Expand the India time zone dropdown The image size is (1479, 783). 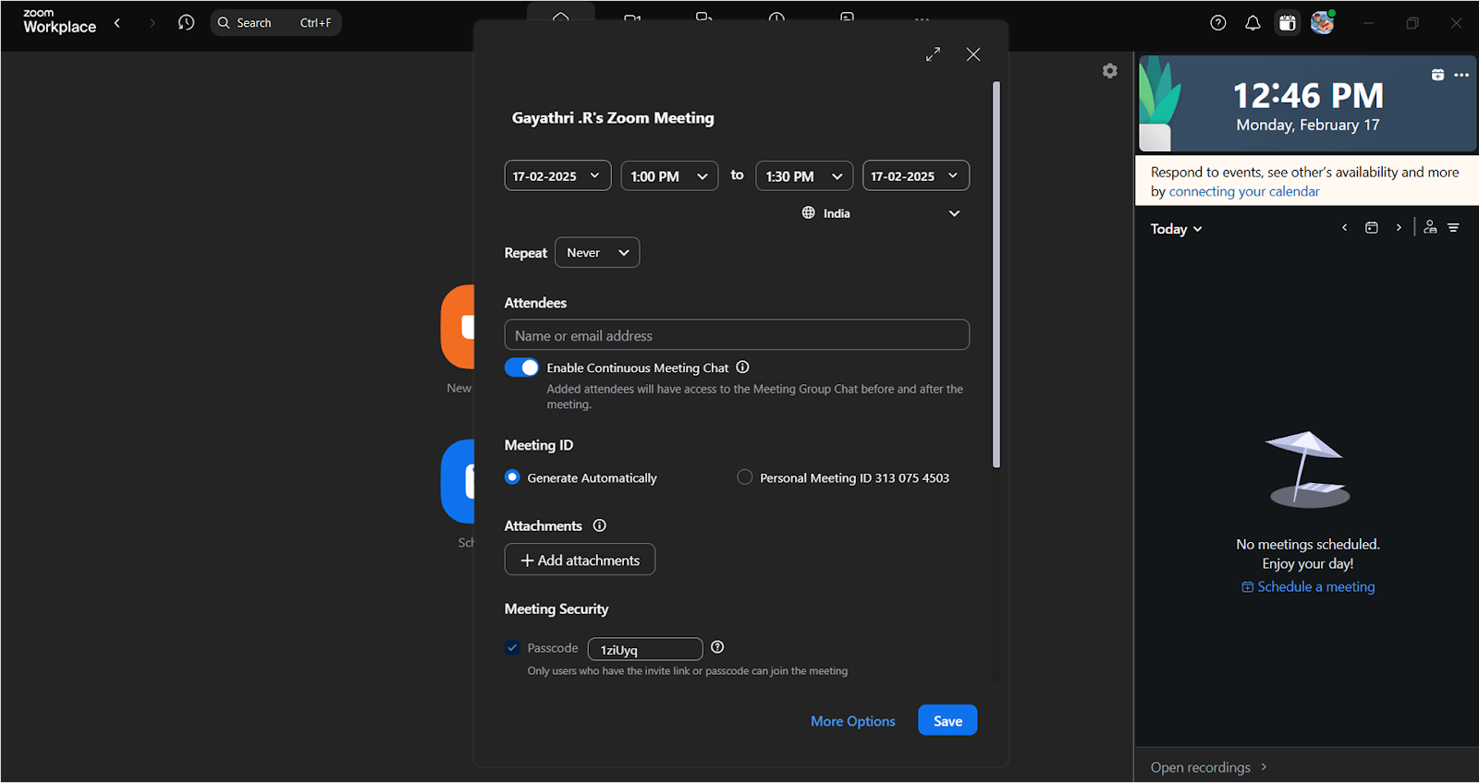tap(954, 213)
